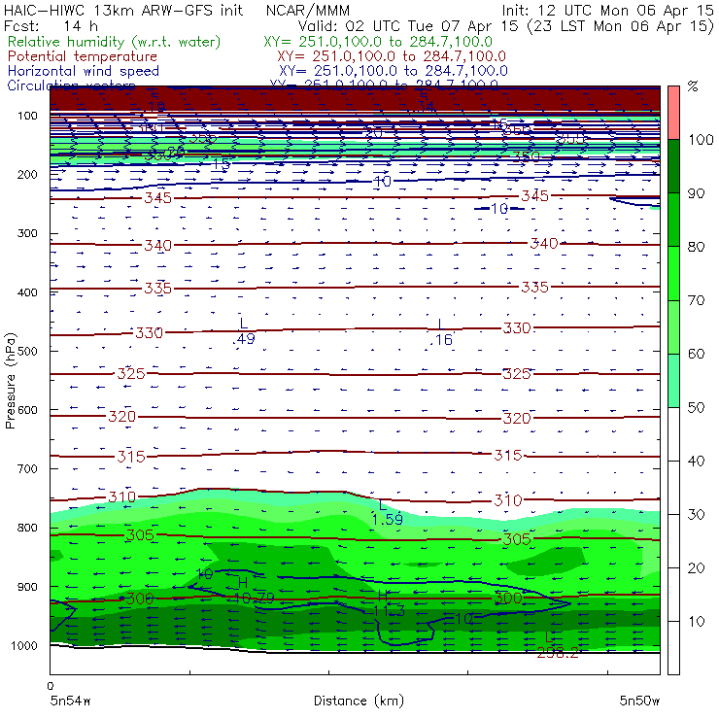Click the left '325' contour label
Screen dimensions: 719x719
point(131,374)
